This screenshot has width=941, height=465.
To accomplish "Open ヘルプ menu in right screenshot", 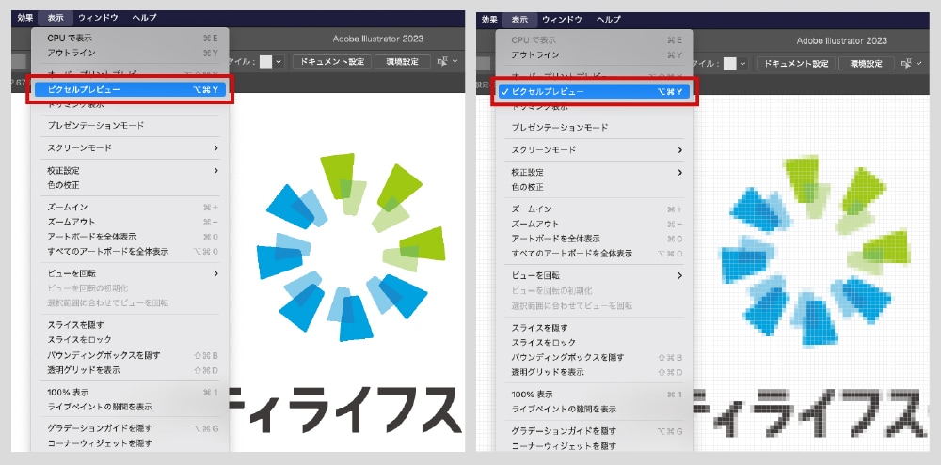I will 609,20.
